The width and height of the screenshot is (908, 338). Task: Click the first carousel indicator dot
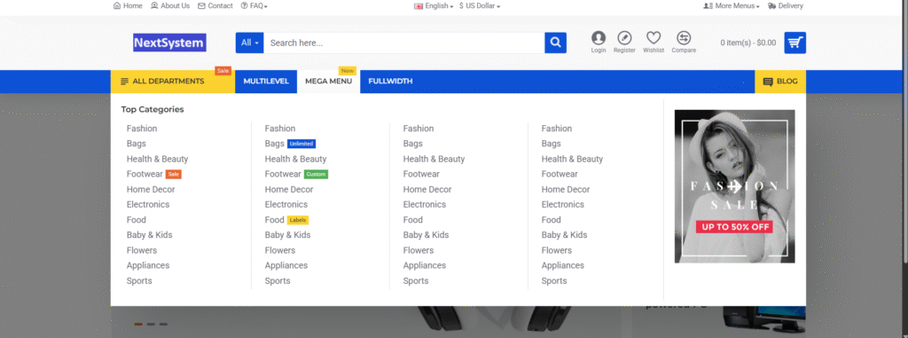click(x=138, y=324)
